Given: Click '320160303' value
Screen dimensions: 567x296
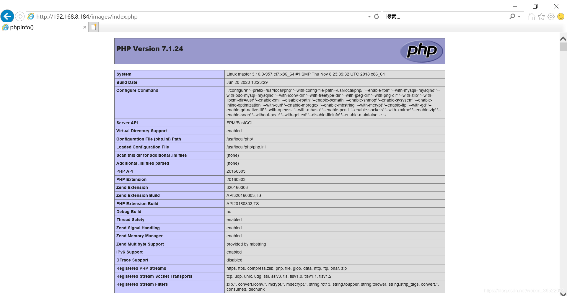Looking at the screenshot, I should tap(237, 187).
